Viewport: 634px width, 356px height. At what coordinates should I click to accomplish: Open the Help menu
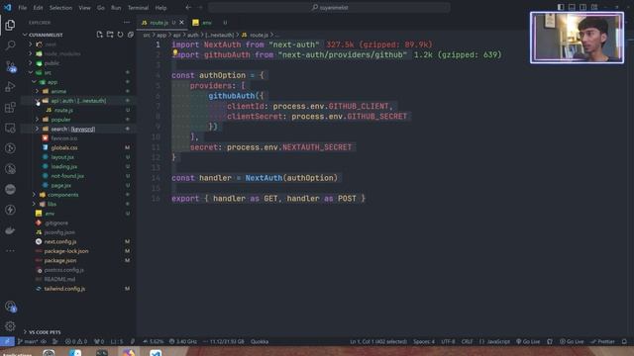[x=160, y=8]
